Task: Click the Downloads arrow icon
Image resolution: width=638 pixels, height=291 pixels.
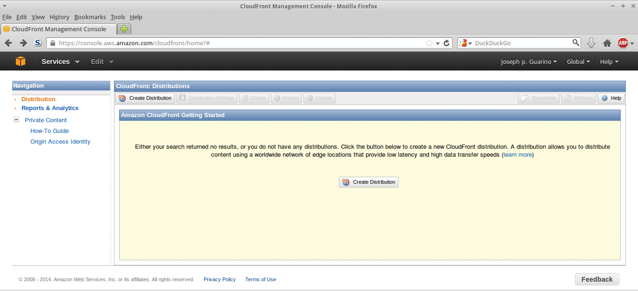Action: point(591,42)
